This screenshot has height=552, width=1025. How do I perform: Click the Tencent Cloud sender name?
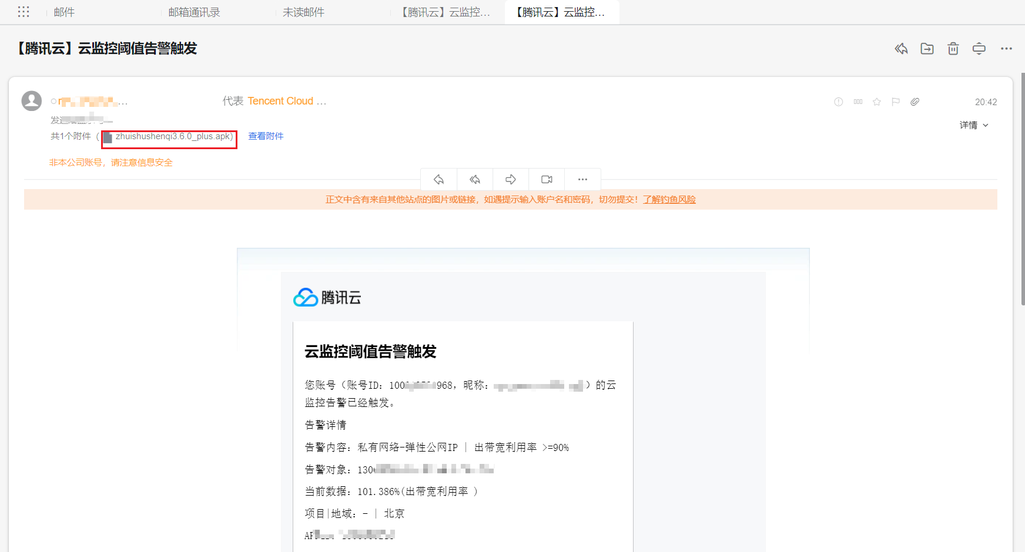pos(280,101)
